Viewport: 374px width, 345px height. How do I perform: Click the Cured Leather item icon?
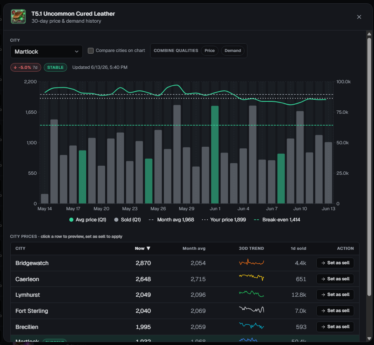tap(18, 16)
